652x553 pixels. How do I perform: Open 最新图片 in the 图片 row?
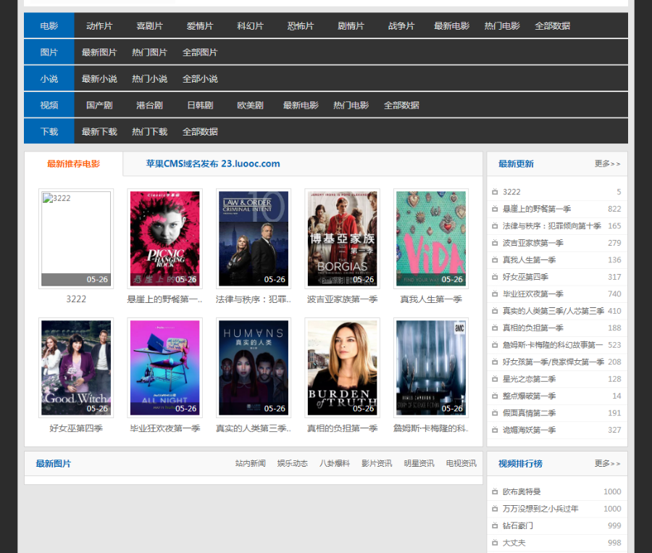click(99, 52)
